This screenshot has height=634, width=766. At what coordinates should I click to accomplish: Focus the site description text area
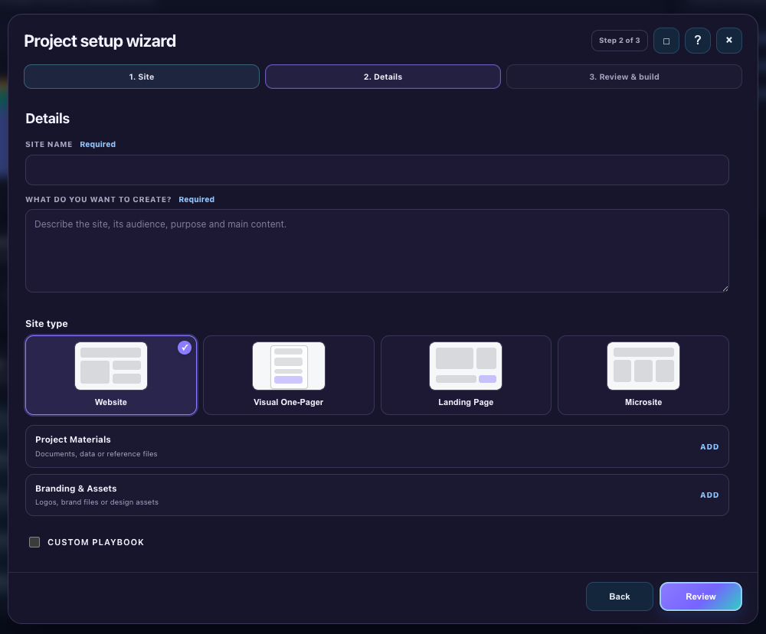click(377, 251)
